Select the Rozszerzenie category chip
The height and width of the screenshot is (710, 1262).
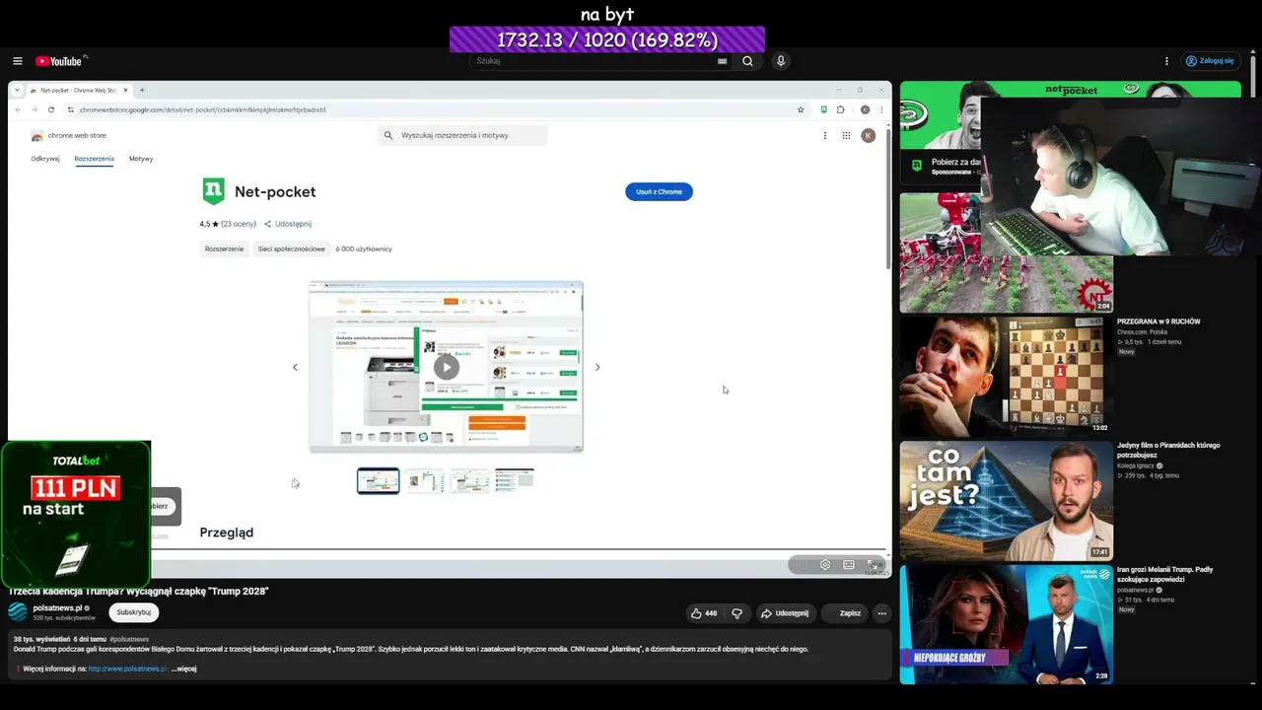pyautogui.click(x=224, y=248)
